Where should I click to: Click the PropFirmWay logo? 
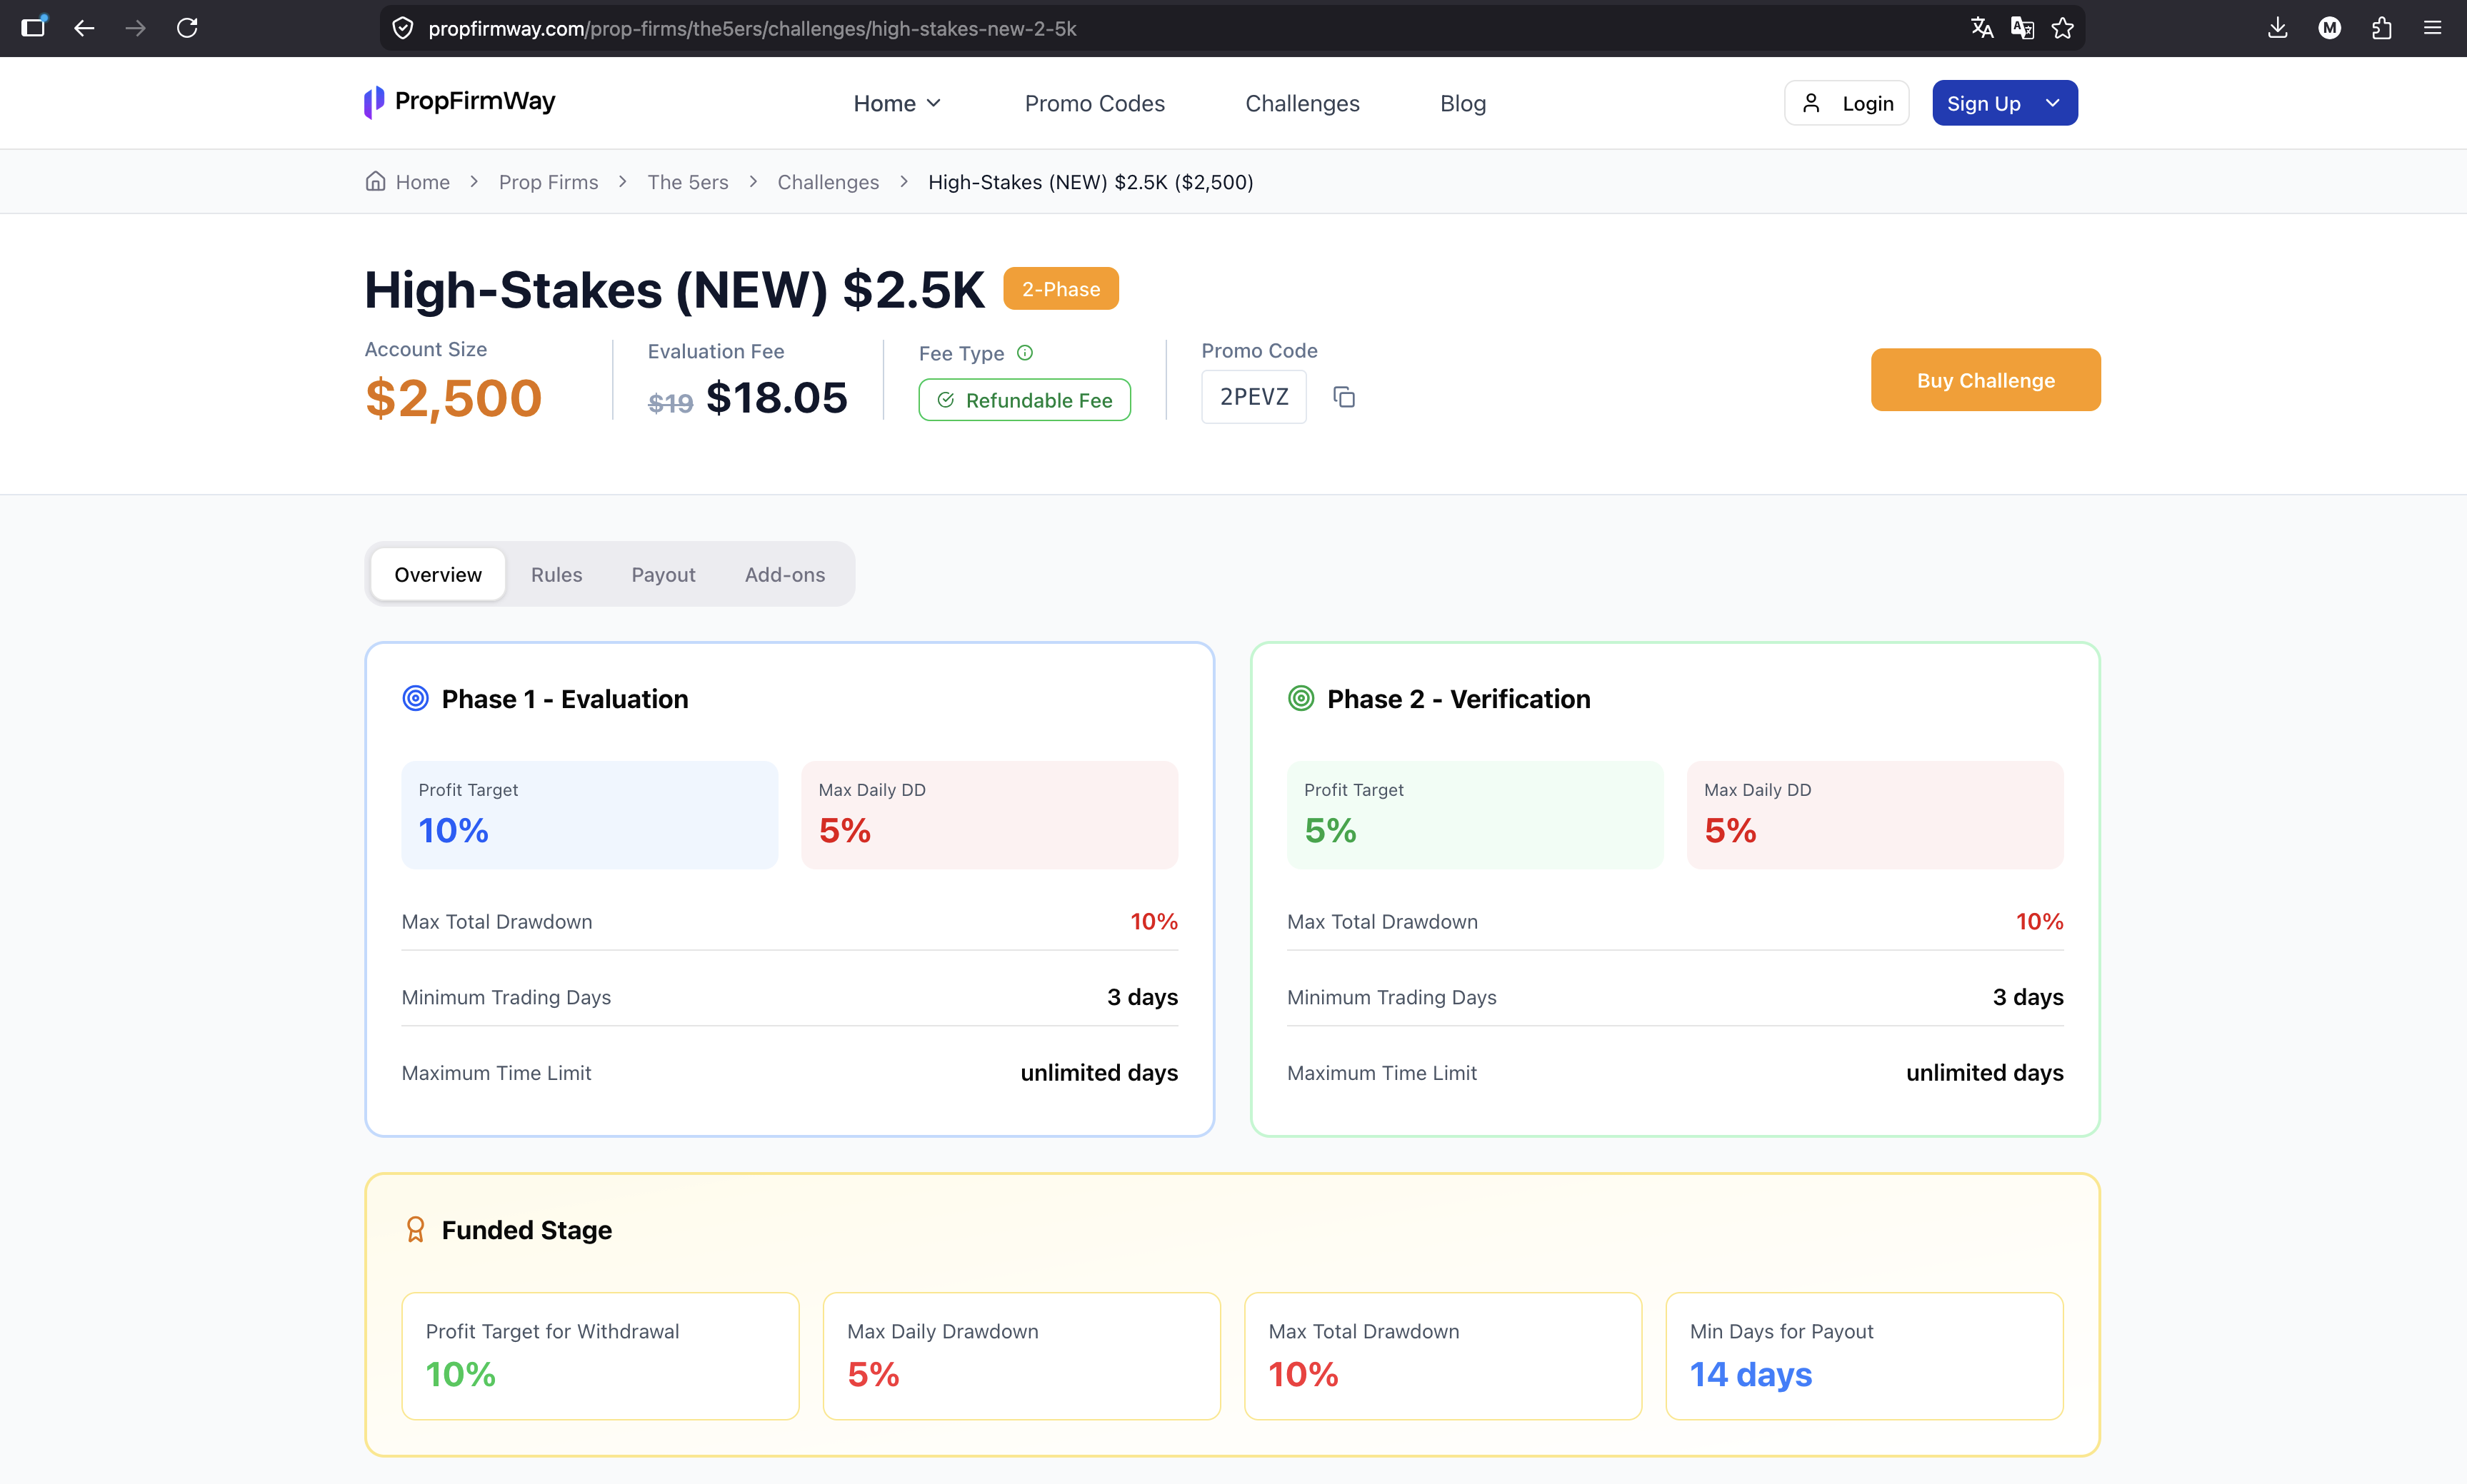tap(459, 102)
